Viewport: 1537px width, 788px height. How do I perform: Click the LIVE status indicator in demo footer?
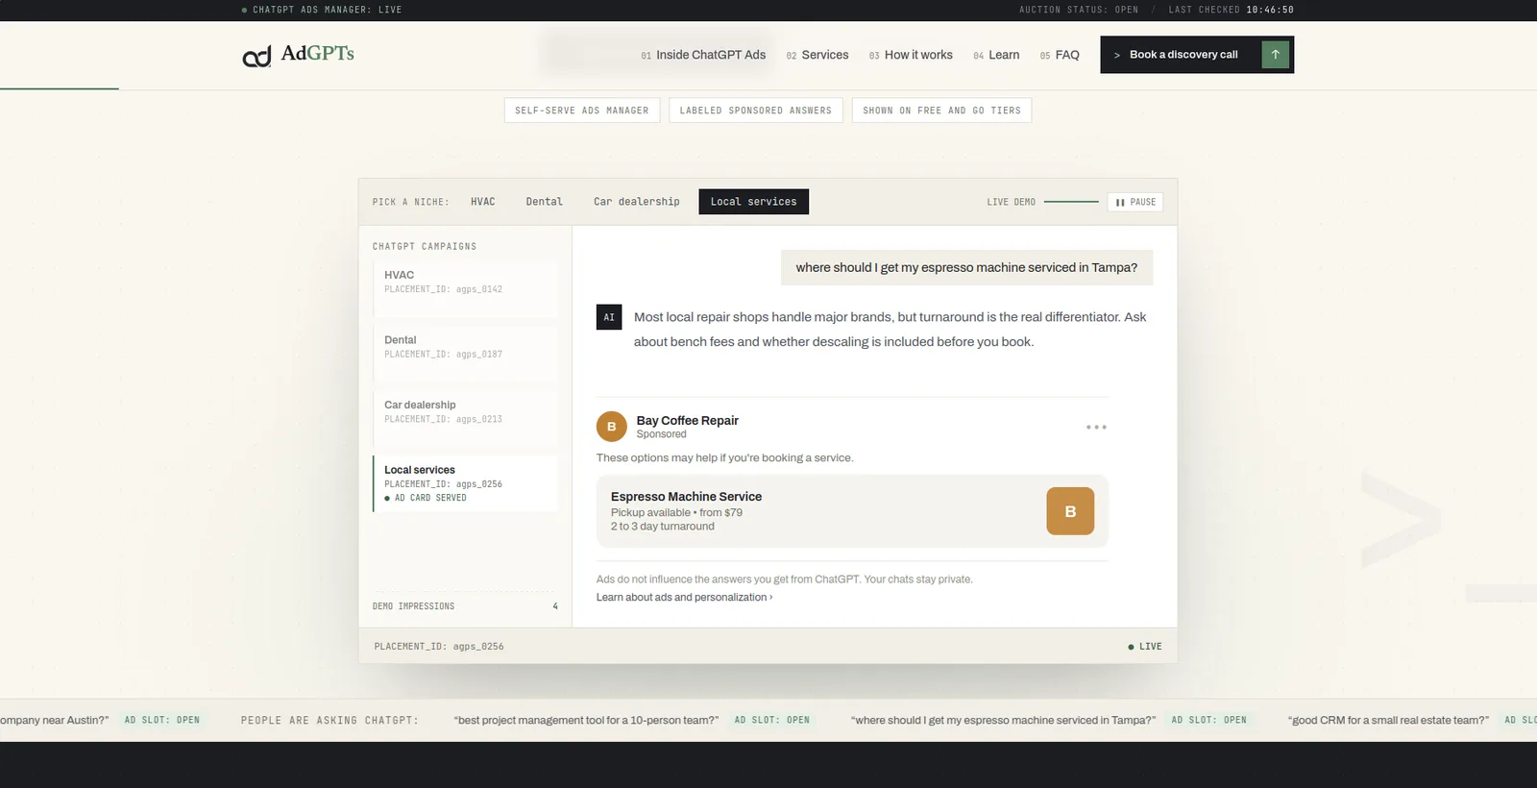[x=1145, y=647]
